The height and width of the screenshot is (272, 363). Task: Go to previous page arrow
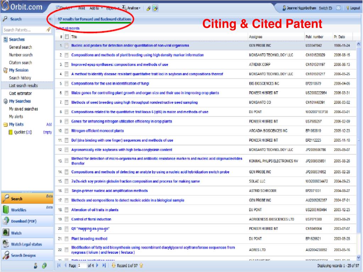coord(66,265)
